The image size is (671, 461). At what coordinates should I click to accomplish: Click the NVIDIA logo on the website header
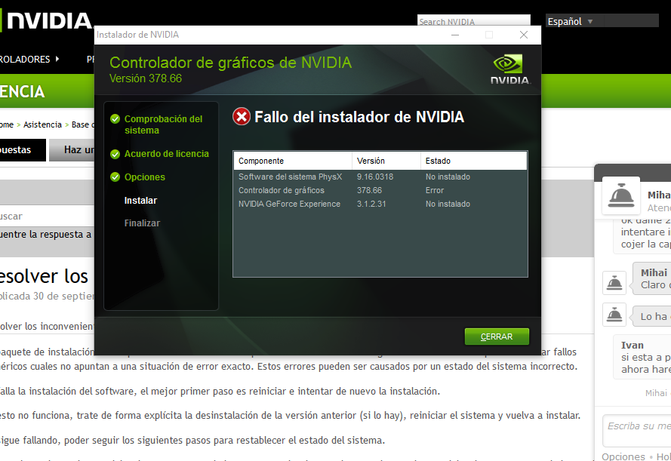46,20
